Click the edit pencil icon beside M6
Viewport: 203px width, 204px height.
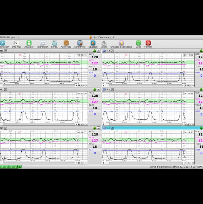coord(112,128)
